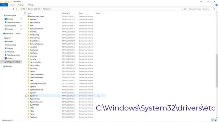Select Disque local (C:) in breadcrumb
218x122 pixels.
(x=34, y=9)
